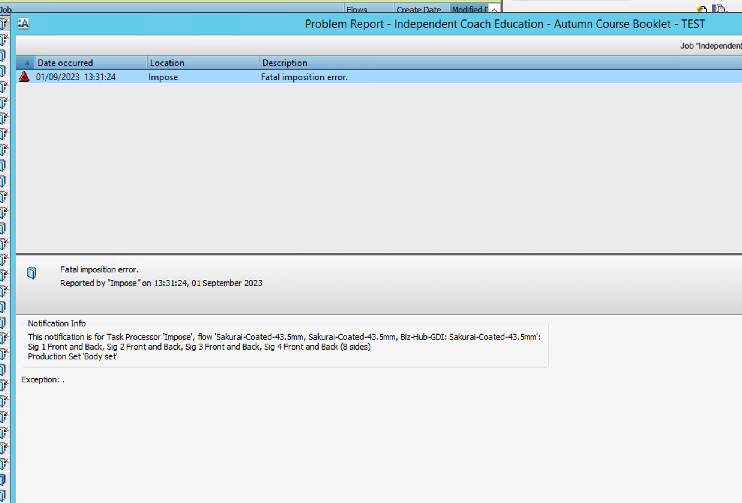
Task: Click the Fatal imposition error description cell
Action: (304, 77)
